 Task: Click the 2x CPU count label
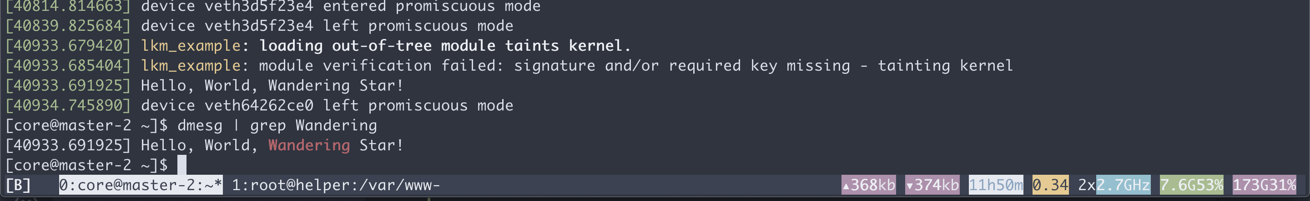tap(1086, 185)
